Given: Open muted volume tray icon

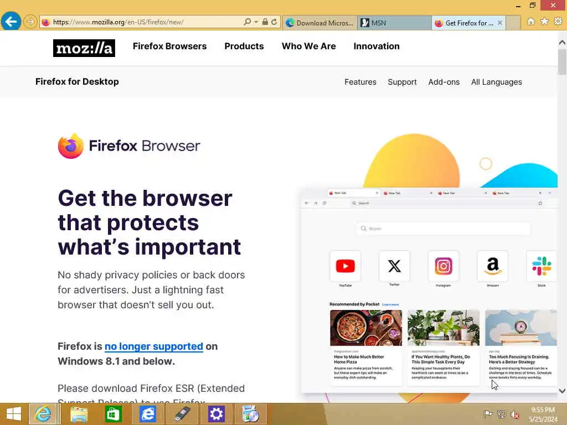Looking at the screenshot, I should pos(515,414).
